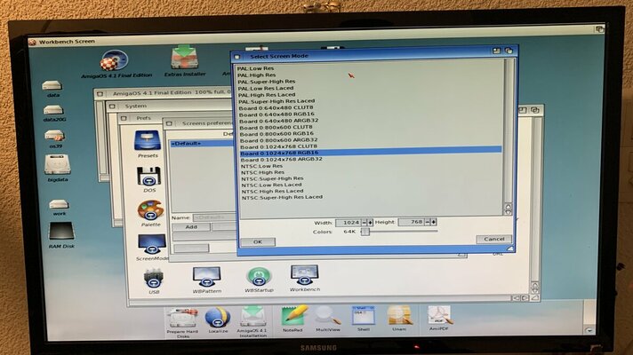Select NTSC:Low Res Laced mode
Image resolution: width=633 pixels, height=355 pixels.
pos(271,185)
